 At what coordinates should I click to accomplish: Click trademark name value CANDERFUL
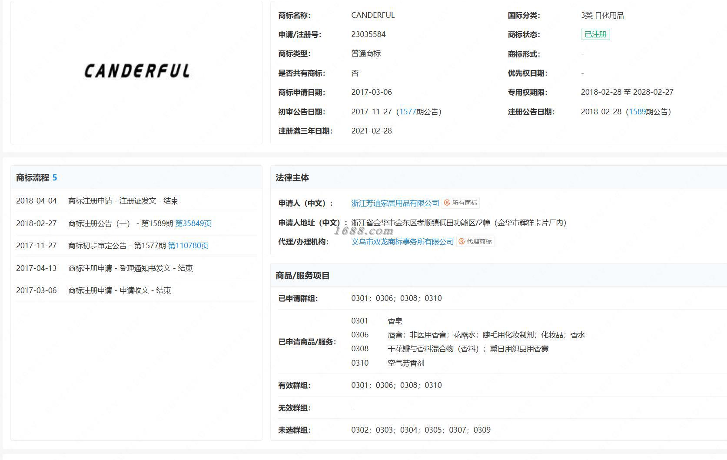373,15
